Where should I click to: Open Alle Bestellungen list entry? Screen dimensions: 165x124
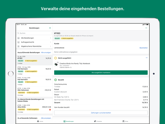(x=34, y=38)
